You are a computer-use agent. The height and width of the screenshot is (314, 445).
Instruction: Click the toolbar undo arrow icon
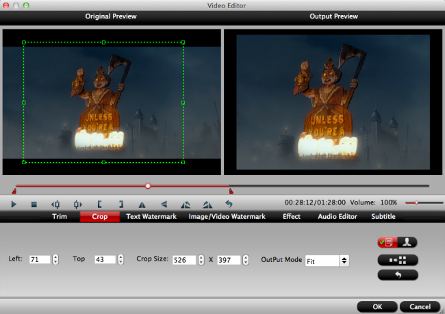pos(229,204)
